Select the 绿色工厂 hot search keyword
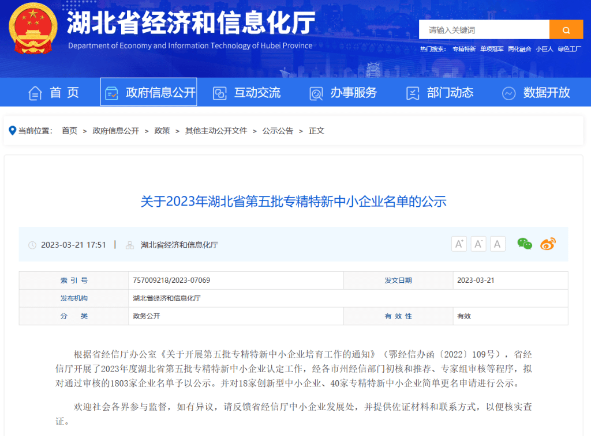Image resolution: width=591 pixels, height=436 pixels. [569, 49]
